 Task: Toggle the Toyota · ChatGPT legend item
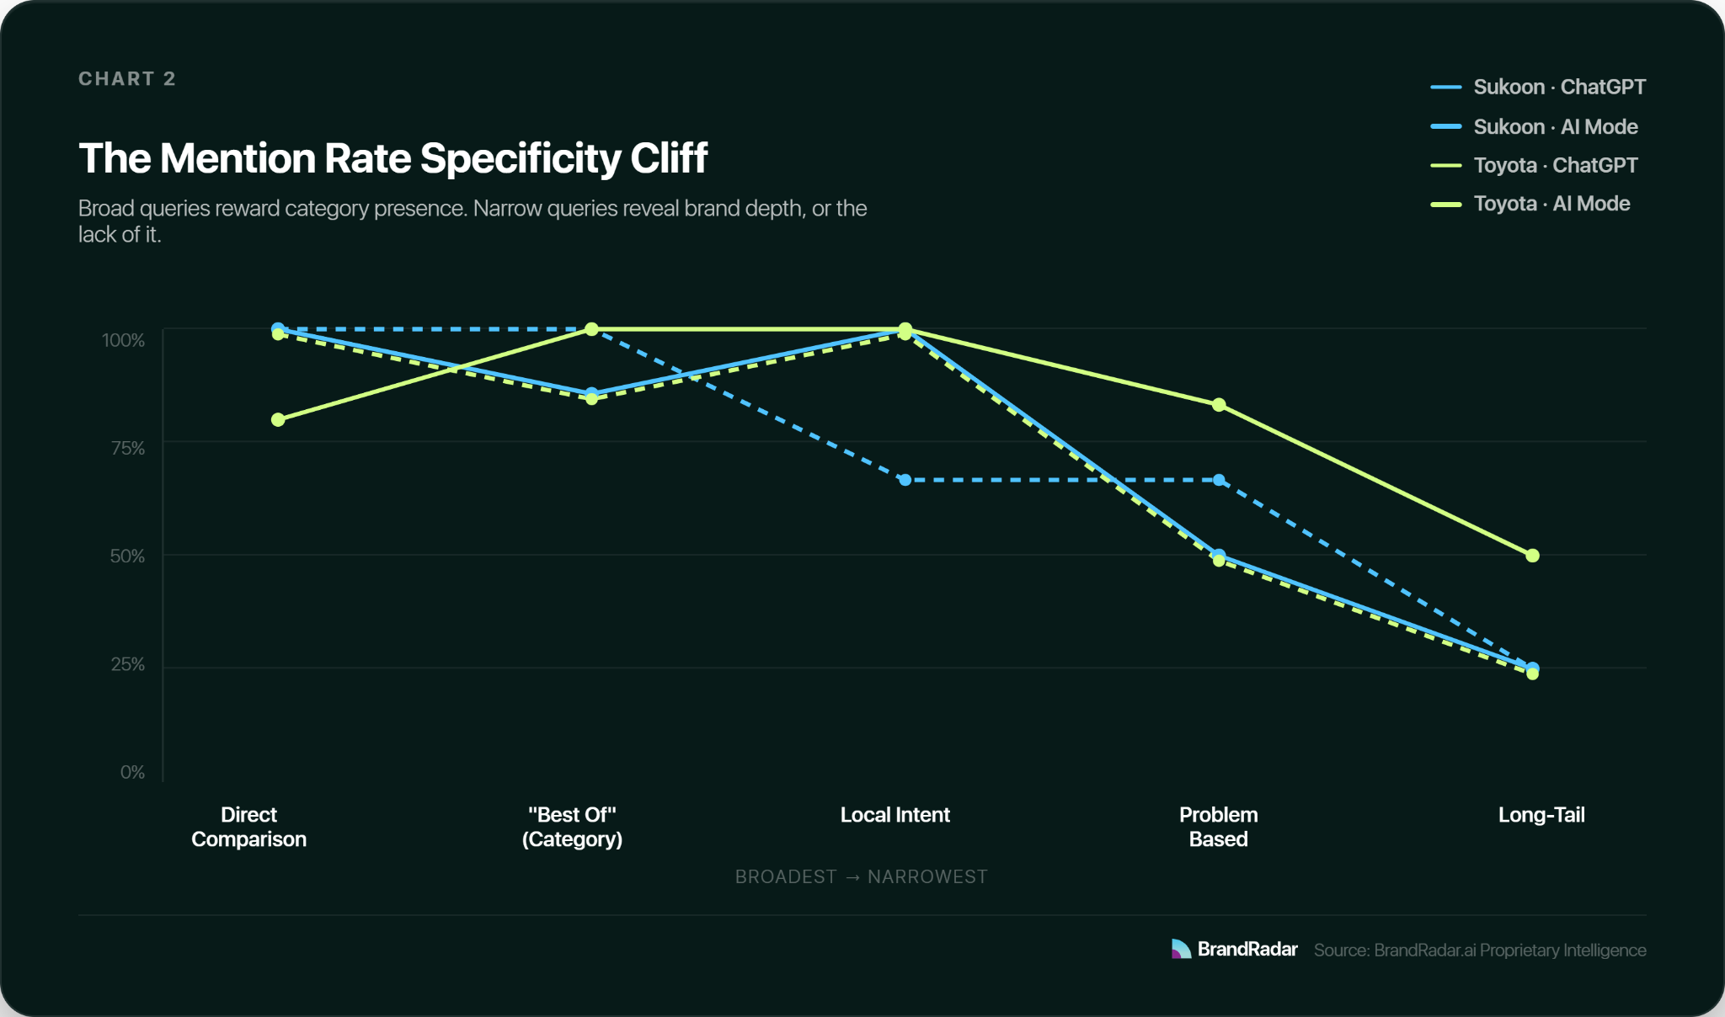tap(1534, 165)
